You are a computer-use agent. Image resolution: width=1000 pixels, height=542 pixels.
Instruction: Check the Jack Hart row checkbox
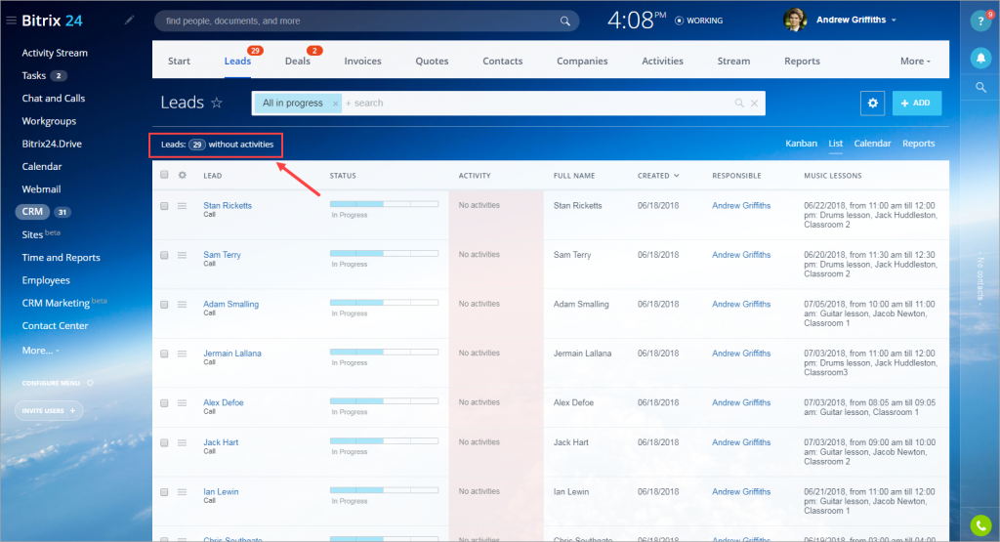[x=164, y=442]
